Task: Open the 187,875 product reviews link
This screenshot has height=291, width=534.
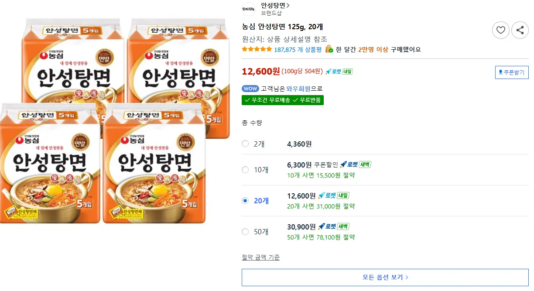Action: tap(298, 49)
